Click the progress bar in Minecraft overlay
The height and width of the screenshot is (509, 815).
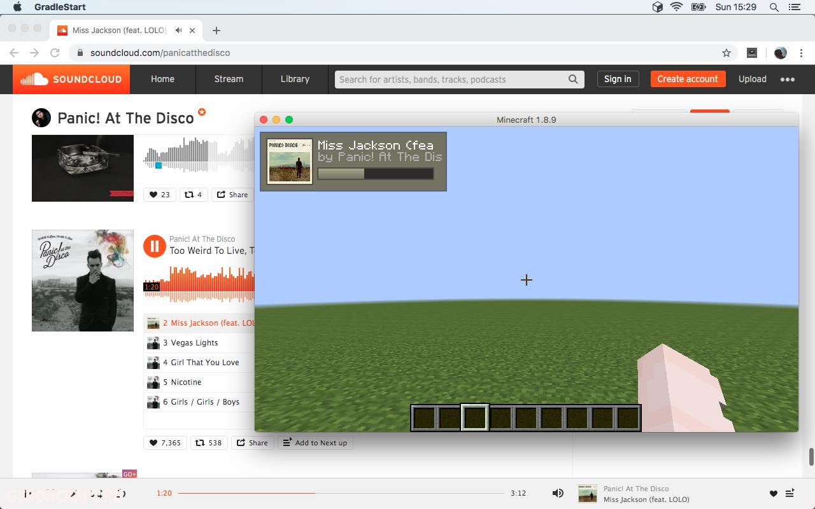376,174
